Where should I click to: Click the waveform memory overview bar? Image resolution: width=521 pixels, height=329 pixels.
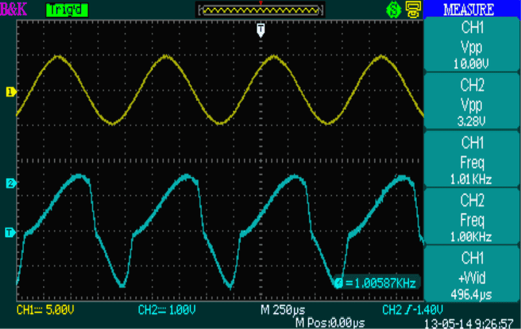point(261,10)
